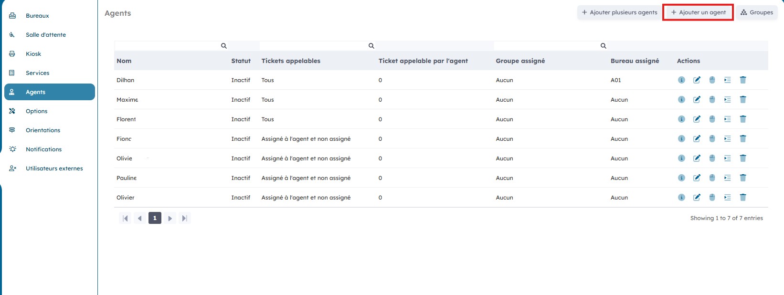
Task: Click the pencil edit icon in Olivie's row
Action: click(x=697, y=158)
